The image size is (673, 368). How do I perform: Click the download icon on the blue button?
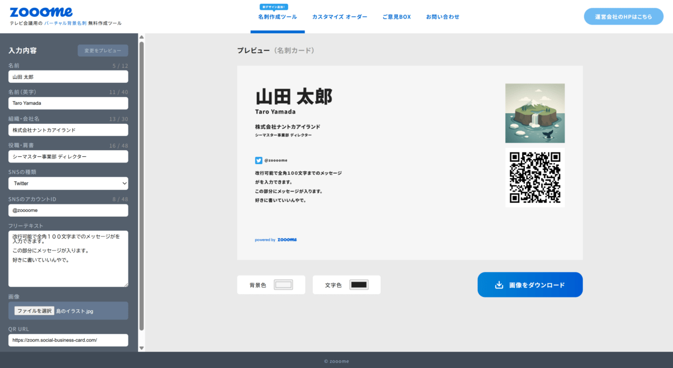[499, 285]
